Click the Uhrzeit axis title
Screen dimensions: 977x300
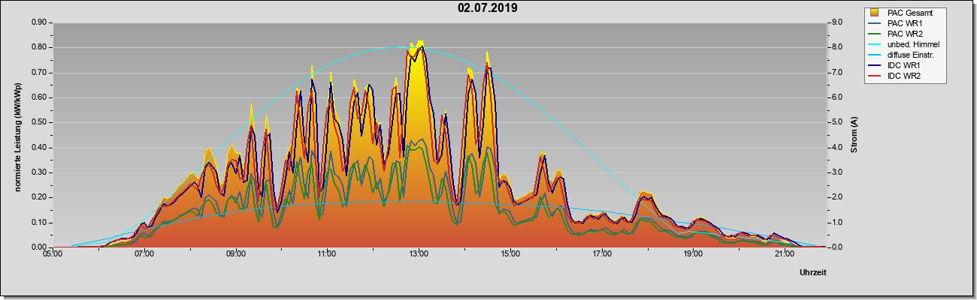[x=813, y=273]
